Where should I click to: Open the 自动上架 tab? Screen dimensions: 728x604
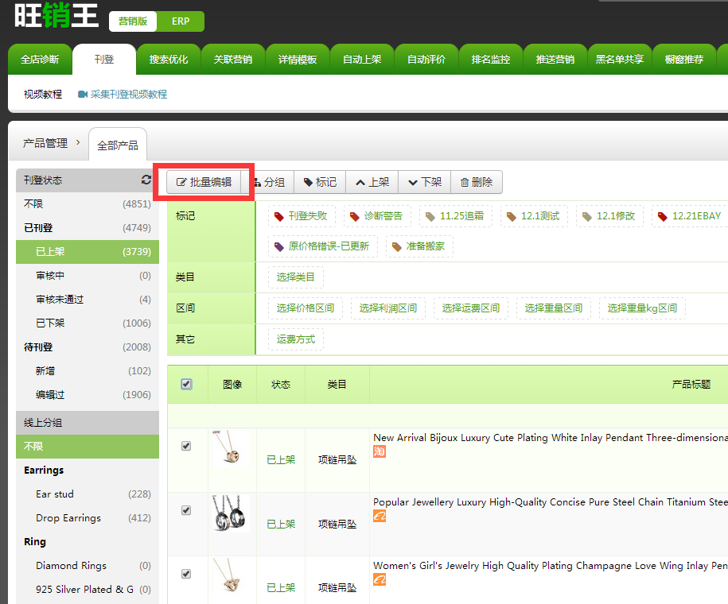[x=362, y=60]
